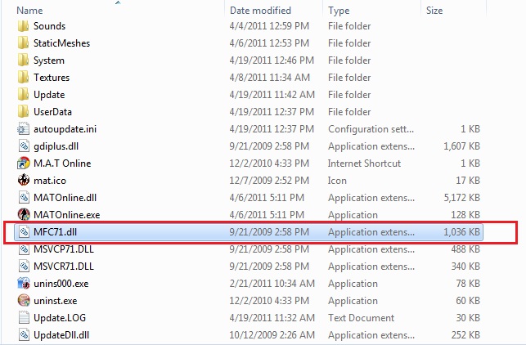Viewport: 526px width, 345px height.
Task: Select the Update folder name
Action: click(49, 95)
